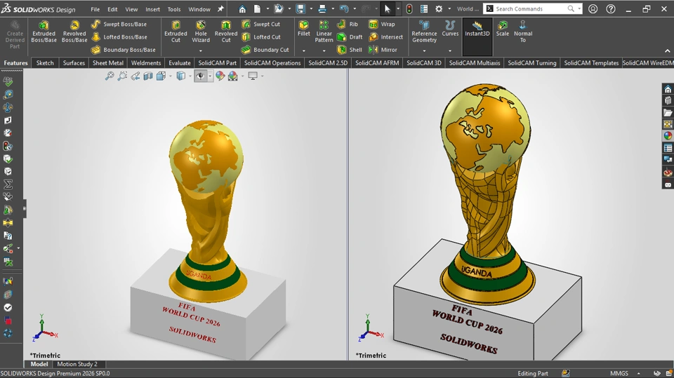Choose Swept Boss/Base feature
This screenshot has width=674, height=378.
tap(119, 25)
